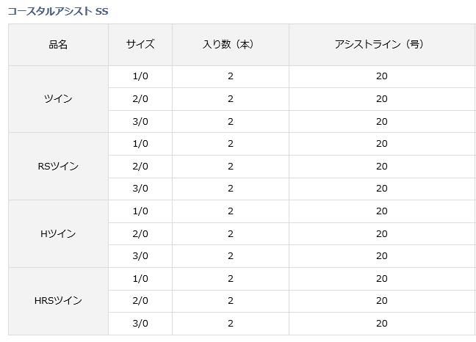Click the 入り数 value for ツイン 2/0
Screen dimensions: 476x342
(230, 98)
